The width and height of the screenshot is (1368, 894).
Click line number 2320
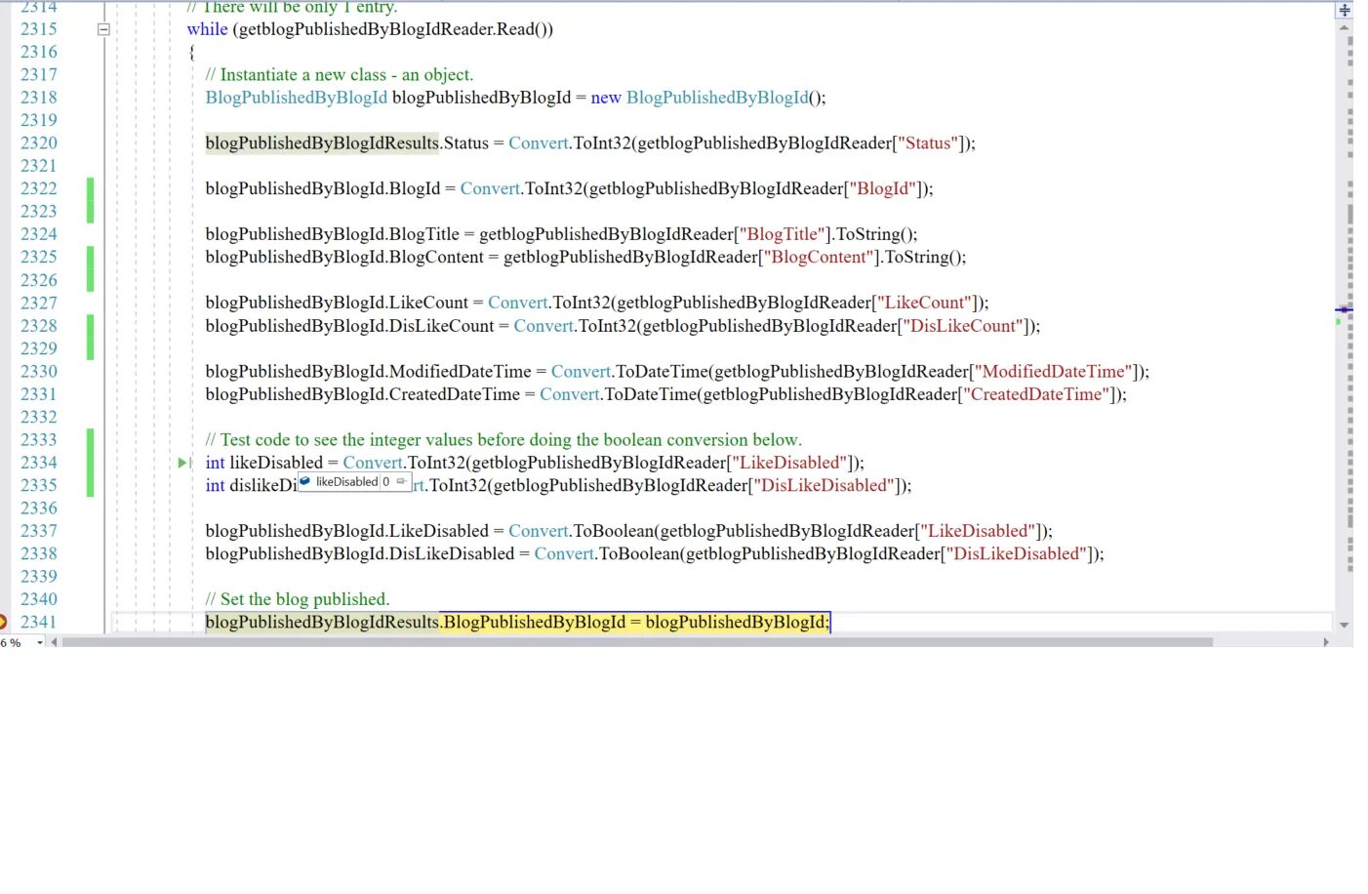click(39, 142)
